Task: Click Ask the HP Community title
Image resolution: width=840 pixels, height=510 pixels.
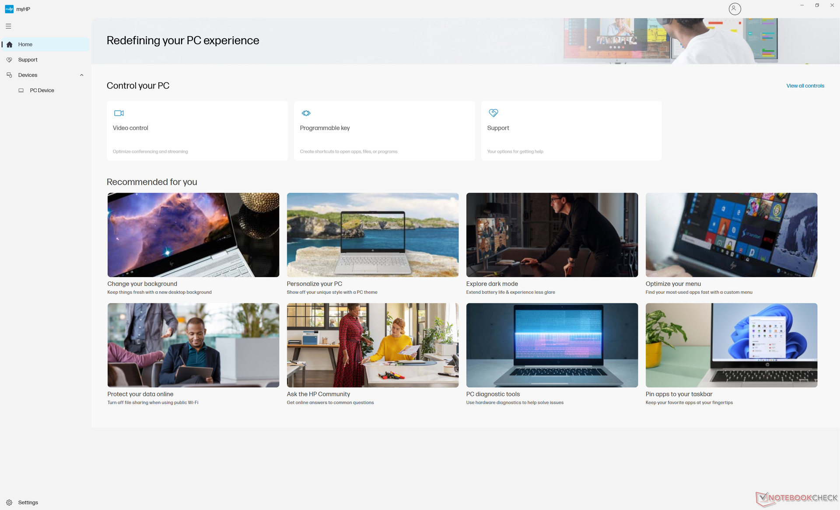Action: pyautogui.click(x=318, y=394)
